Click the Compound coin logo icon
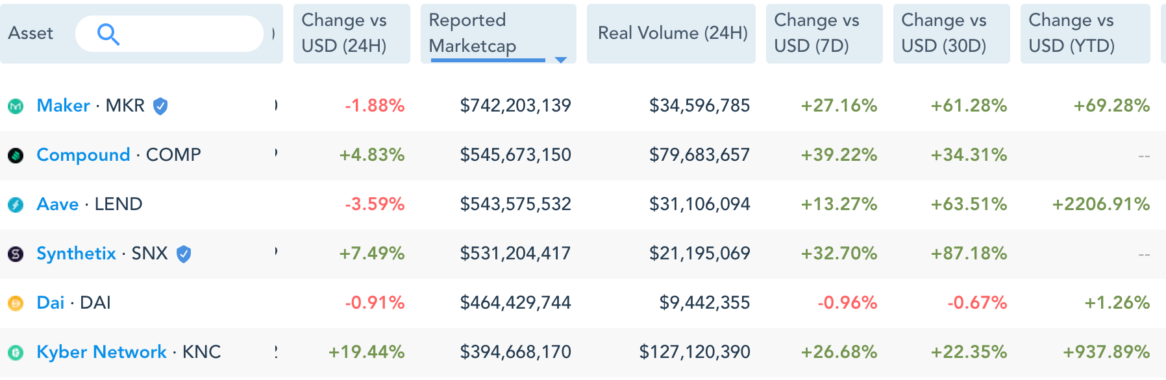 point(16,155)
